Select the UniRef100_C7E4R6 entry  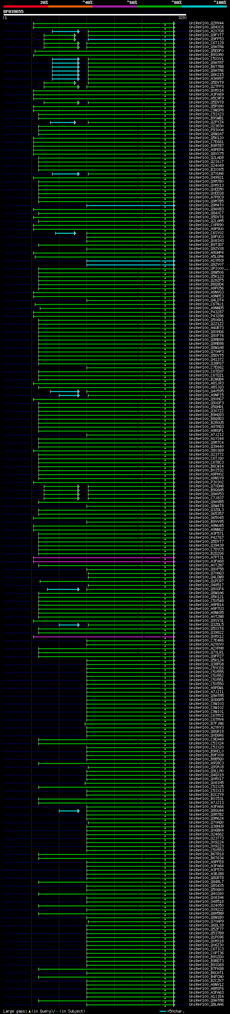coord(206,641)
